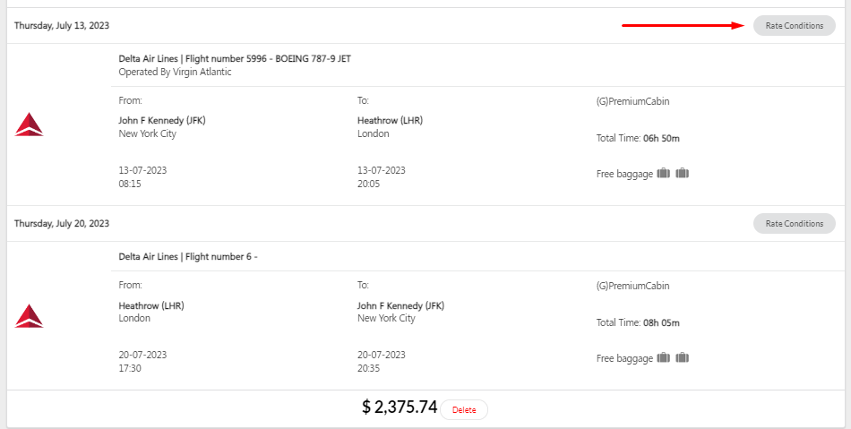Click the Delta Air Lines Flight number 6 title

[x=188, y=256]
